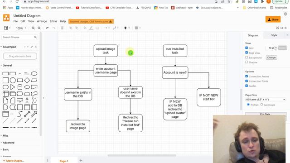290x163 pixels.
Task: Select the note page shape with folded corner
Action: [x=5, y=101]
